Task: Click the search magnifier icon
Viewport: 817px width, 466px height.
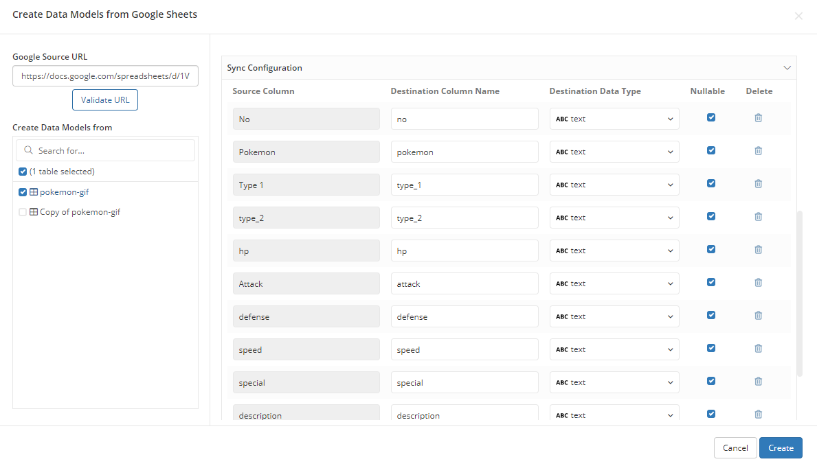Action: pyautogui.click(x=28, y=150)
